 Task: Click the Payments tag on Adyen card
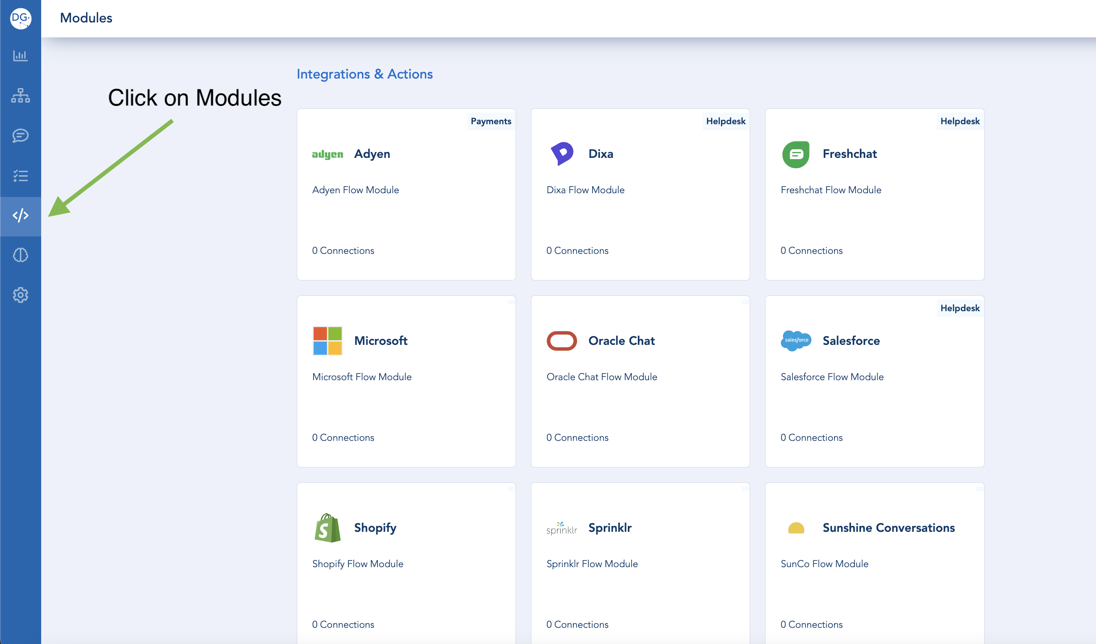tap(491, 121)
